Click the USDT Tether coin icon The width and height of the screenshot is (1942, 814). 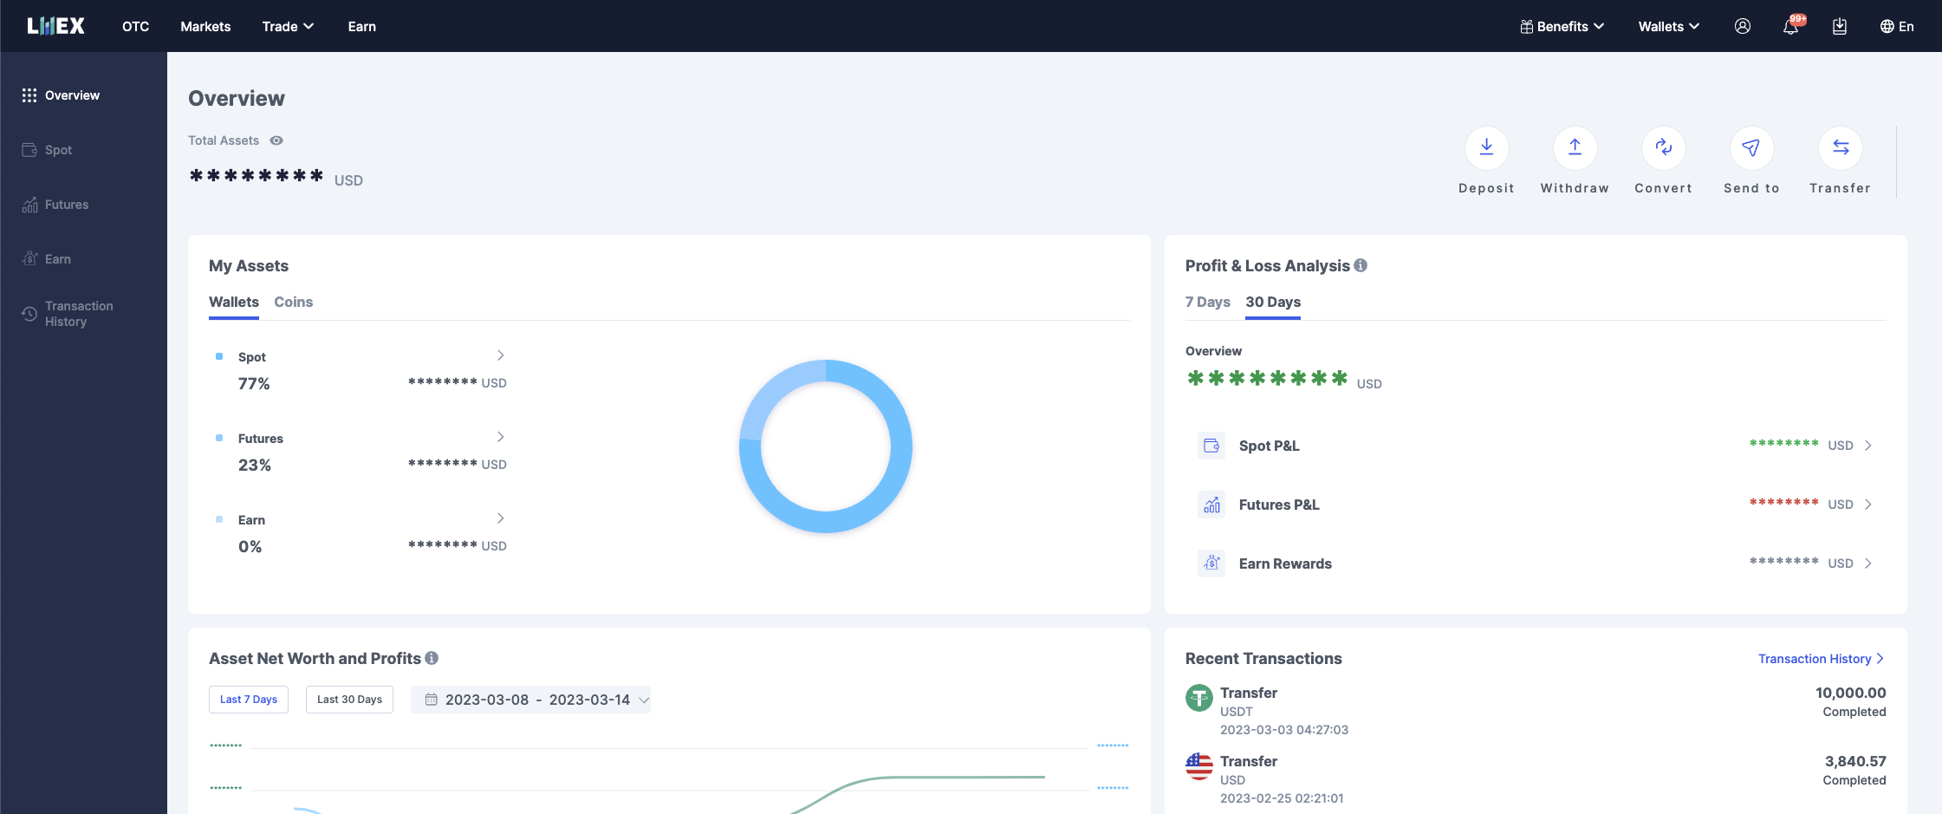1199,698
